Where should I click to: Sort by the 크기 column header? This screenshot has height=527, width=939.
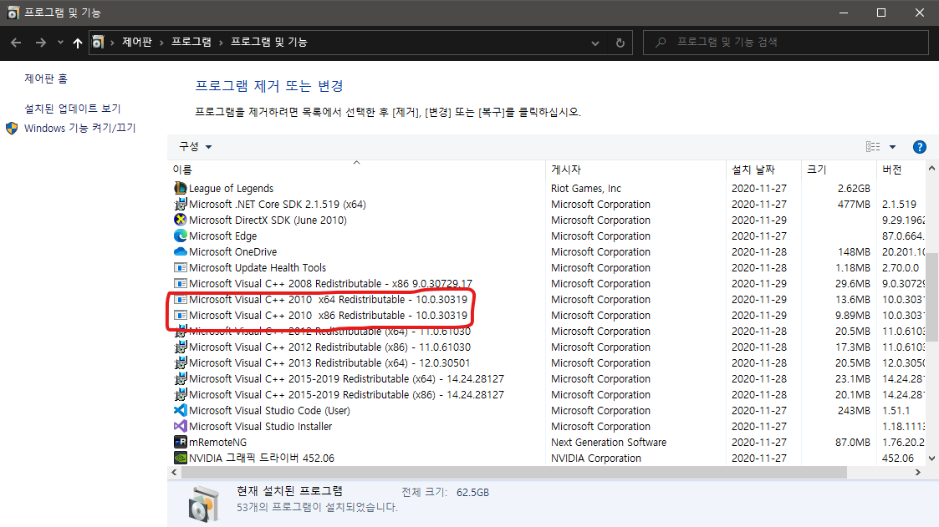[839, 170]
